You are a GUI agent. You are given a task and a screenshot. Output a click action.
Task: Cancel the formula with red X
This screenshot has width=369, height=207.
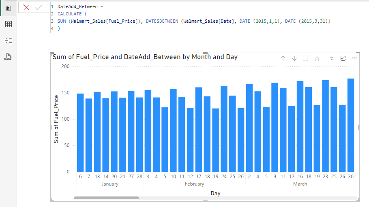coord(26,7)
